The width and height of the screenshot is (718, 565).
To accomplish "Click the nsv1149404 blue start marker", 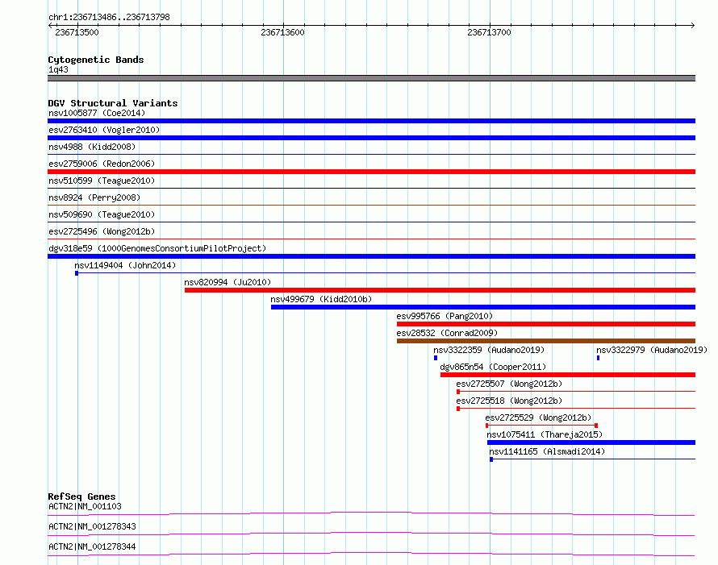I will (77, 273).
